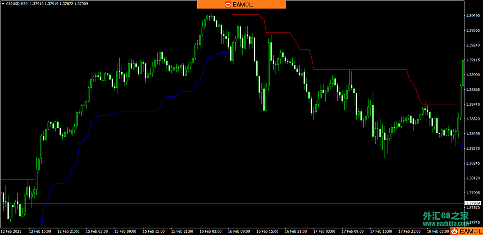Click the 1.39490 price scale label
This screenshot has height=235, width=483.
pos(473,16)
